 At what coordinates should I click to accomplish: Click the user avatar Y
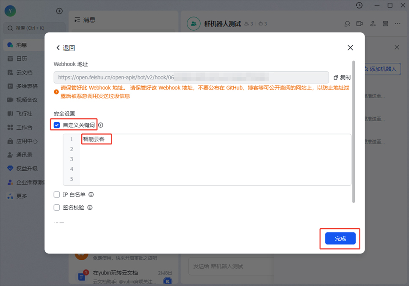tap(10, 11)
